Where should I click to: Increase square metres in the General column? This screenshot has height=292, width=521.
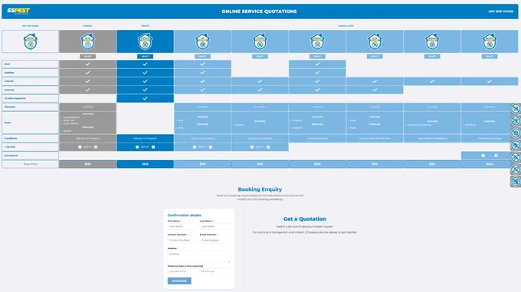point(96,147)
